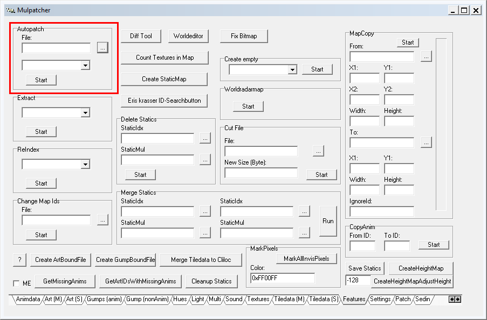Image resolution: width=487 pixels, height=320 pixels.
Task: Open the Create empty dropdown
Action: 292,69
